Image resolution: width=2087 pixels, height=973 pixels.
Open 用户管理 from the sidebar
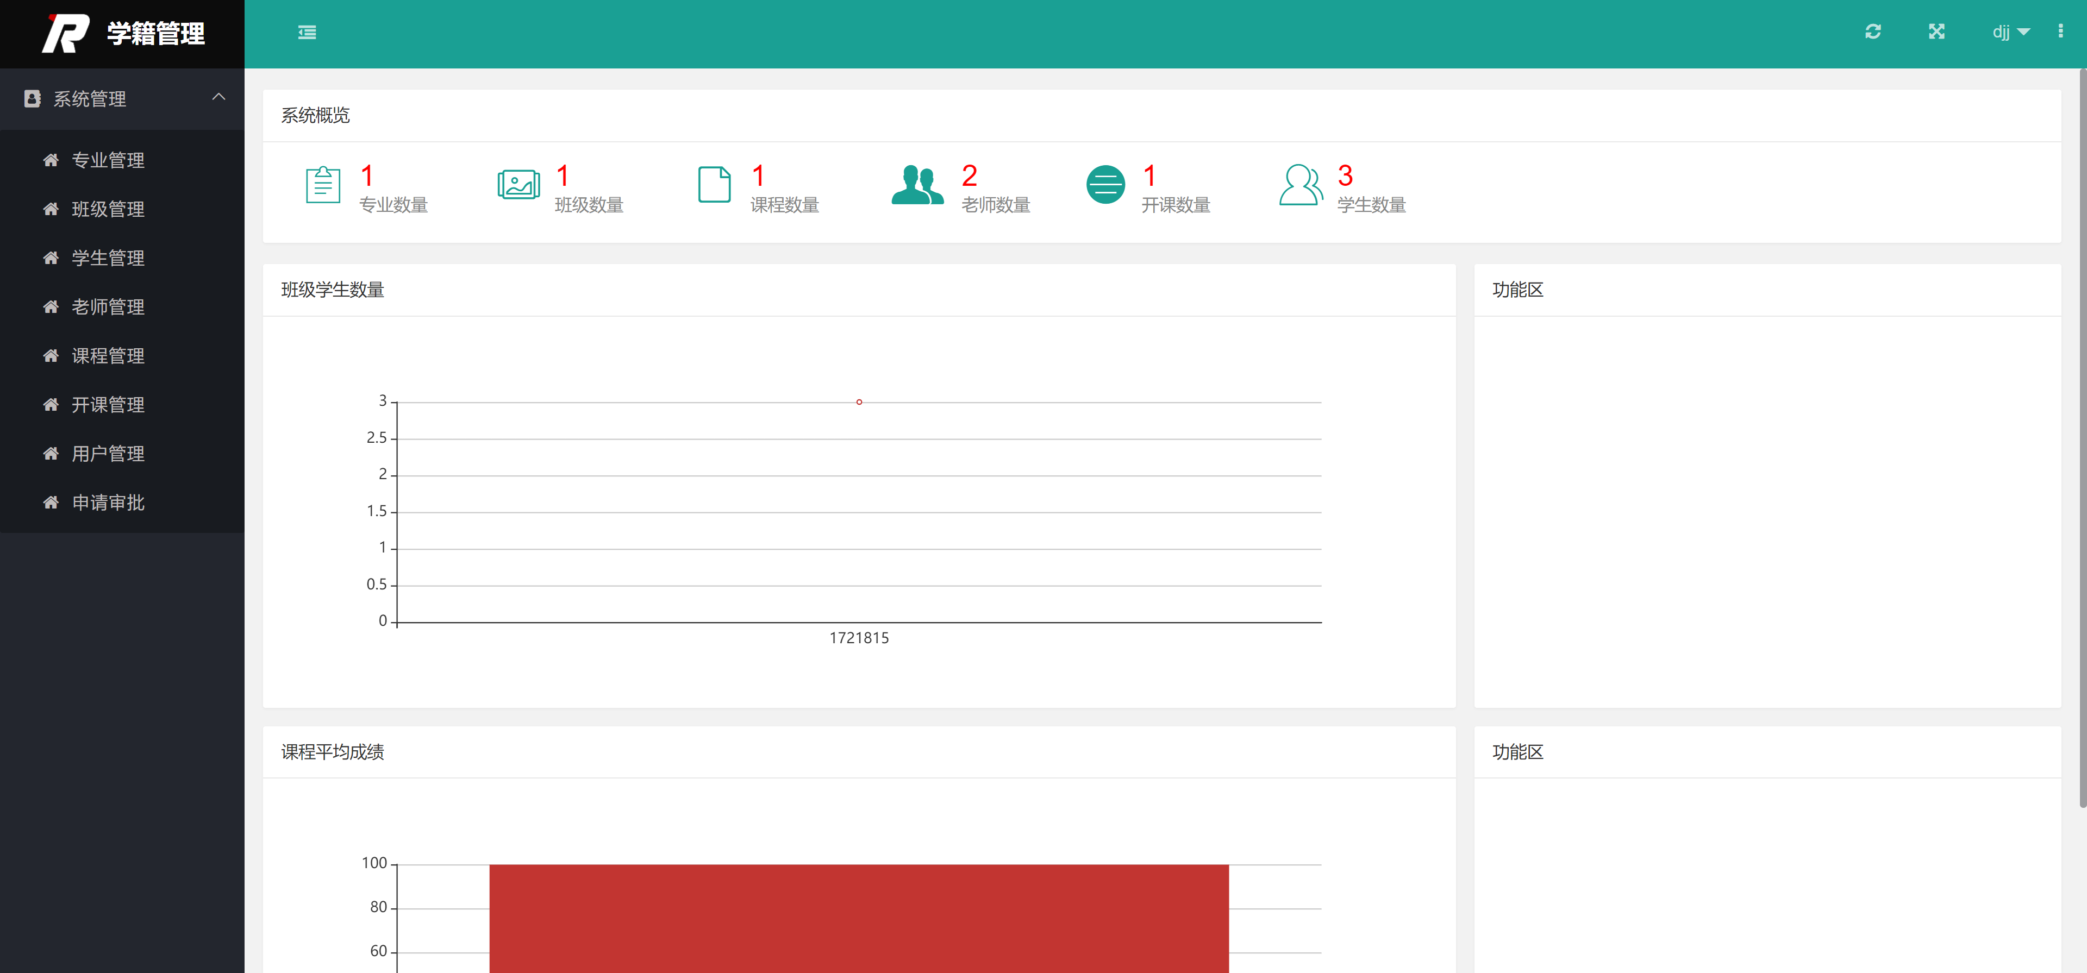(x=107, y=453)
